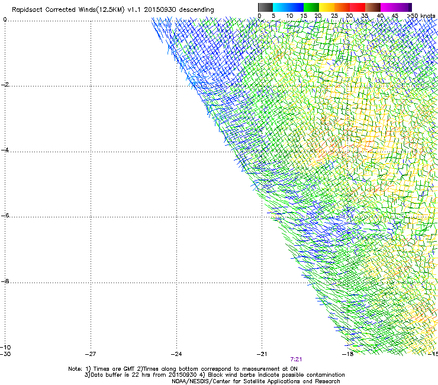This screenshot has height=385, width=438.
Task: Click the -4 latitude axis label
Action: tap(5, 150)
